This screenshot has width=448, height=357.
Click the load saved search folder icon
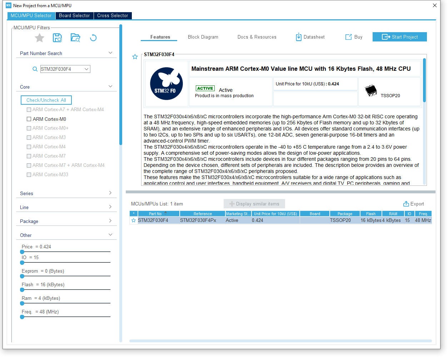click(75, 38)
